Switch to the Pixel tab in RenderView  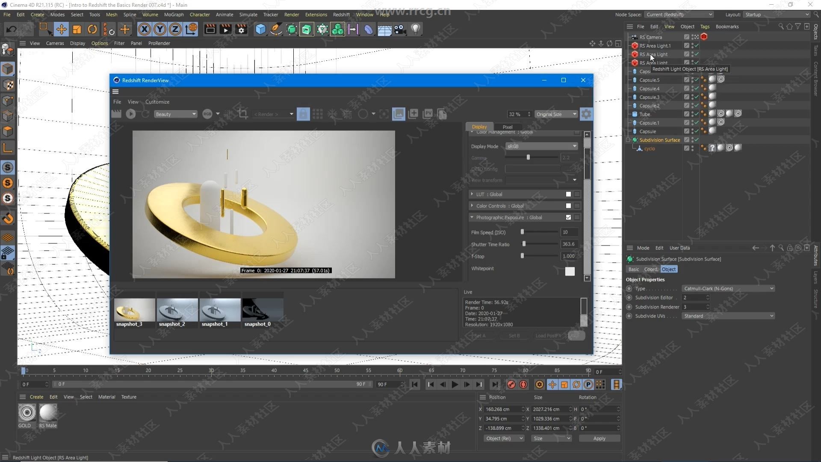tap(508, 127)
